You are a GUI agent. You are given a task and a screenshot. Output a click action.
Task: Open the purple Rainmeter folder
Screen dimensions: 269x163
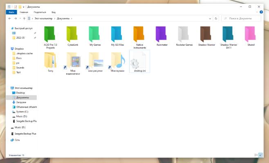point(162,36)
